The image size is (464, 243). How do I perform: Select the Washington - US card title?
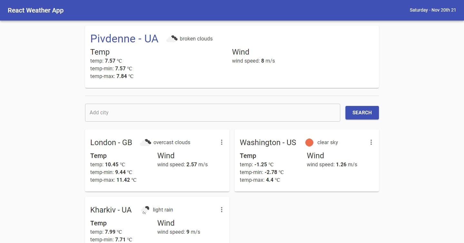click(268, 143)
